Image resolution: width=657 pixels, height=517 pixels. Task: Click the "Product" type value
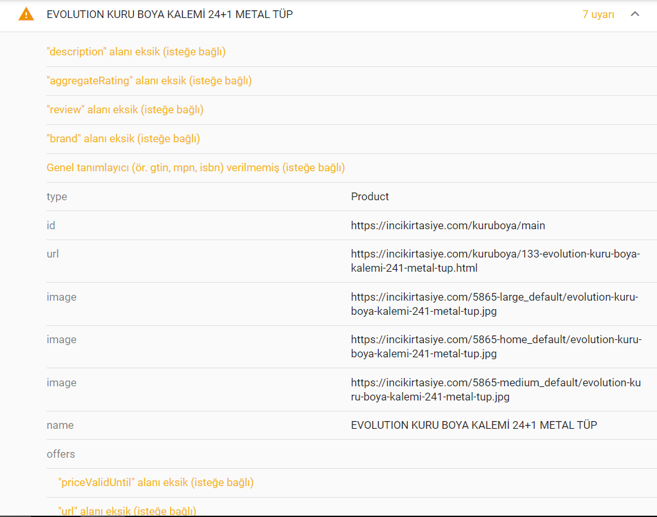click(370, 196)
